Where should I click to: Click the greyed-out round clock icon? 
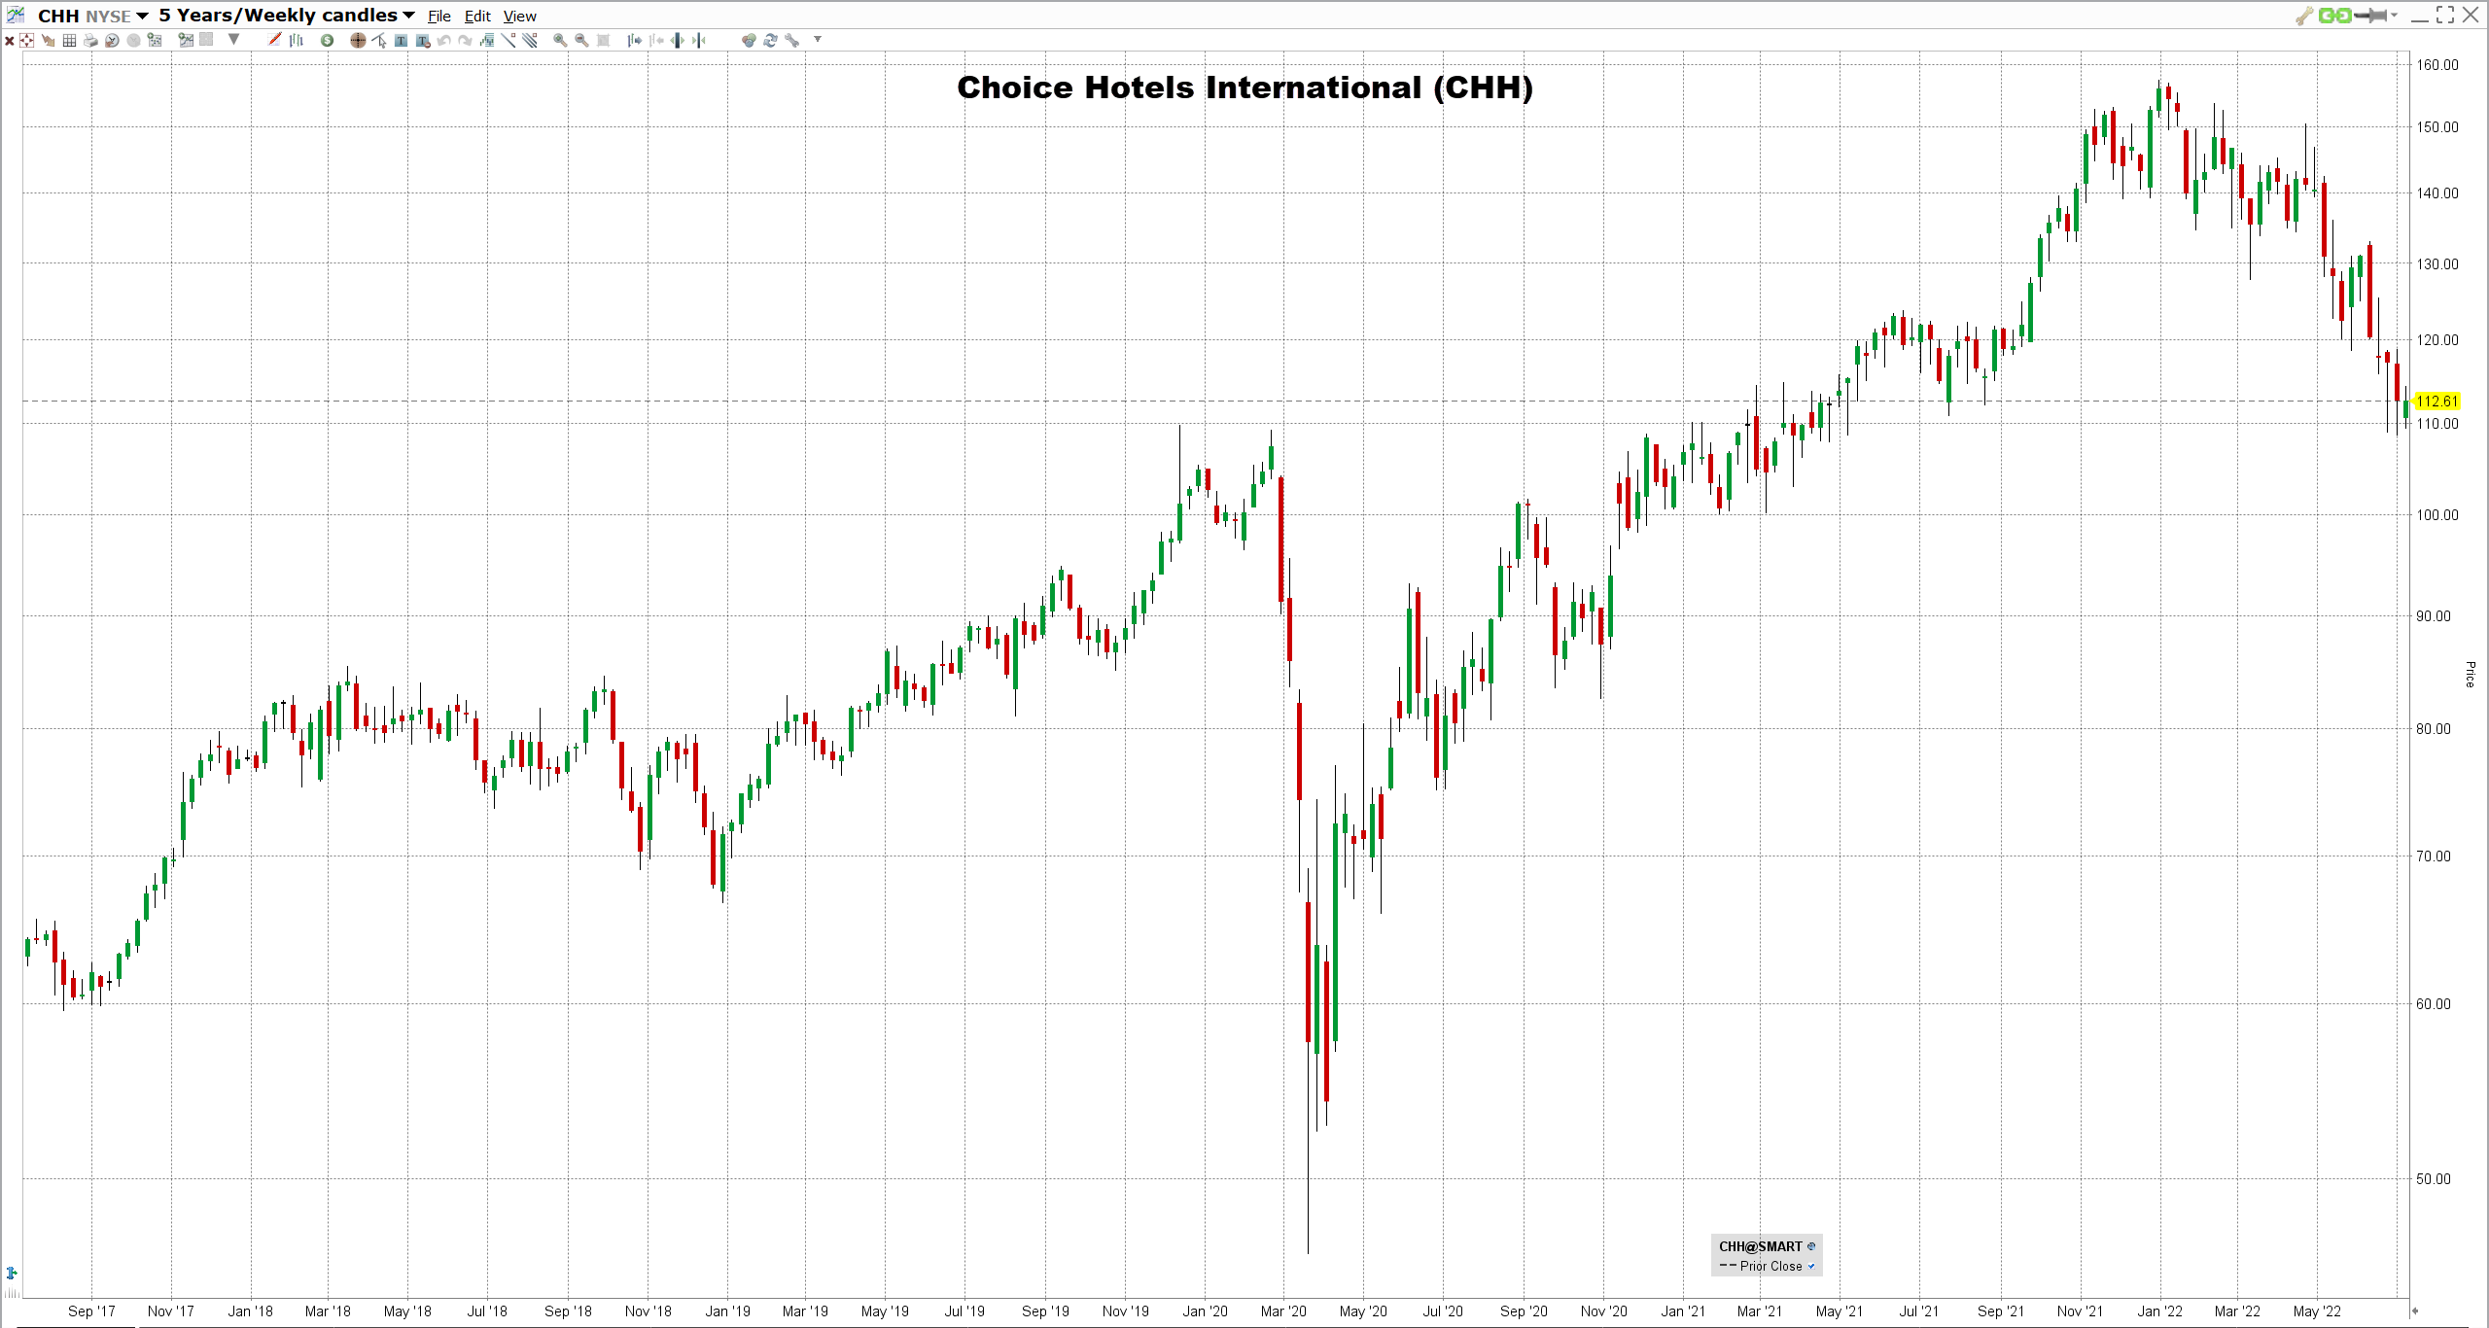tap(133, 41)
